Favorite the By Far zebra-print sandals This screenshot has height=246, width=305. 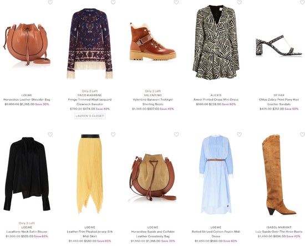pos(302,2)
